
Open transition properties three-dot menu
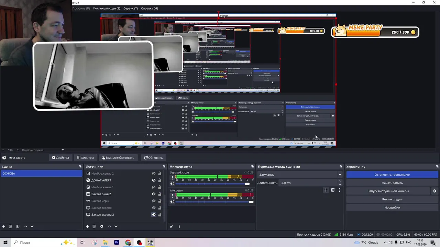tap(340, 190)
